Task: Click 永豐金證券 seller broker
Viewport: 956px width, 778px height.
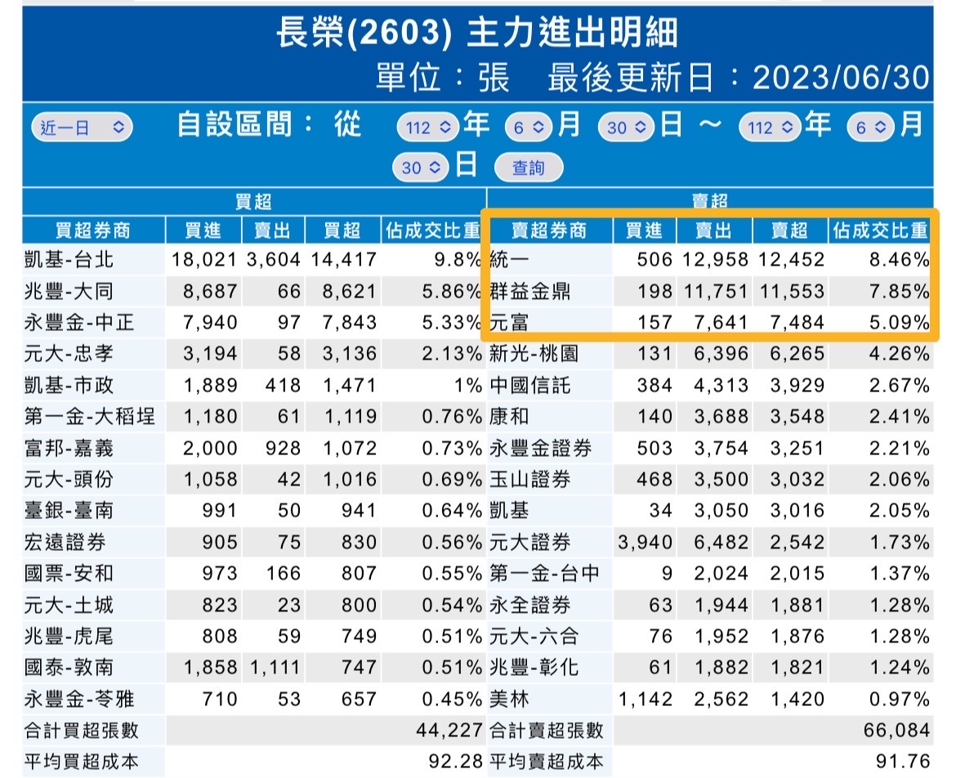Action: coord(540,448)
